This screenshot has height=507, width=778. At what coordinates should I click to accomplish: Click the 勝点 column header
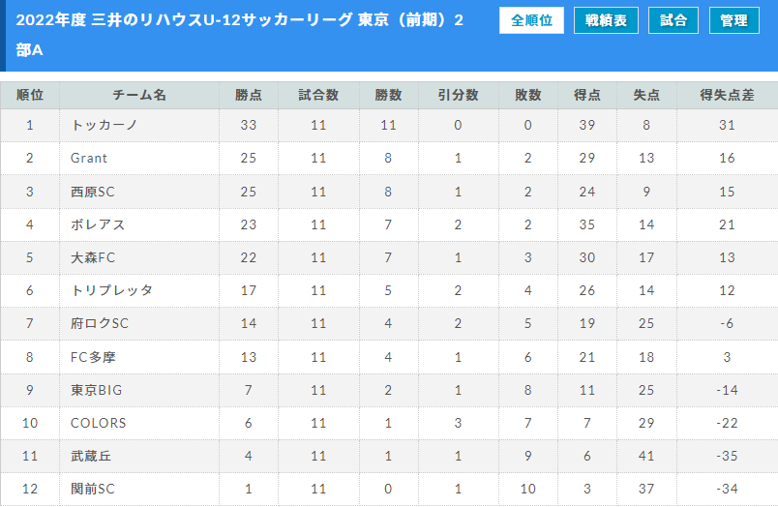click(x=249, y=95)
